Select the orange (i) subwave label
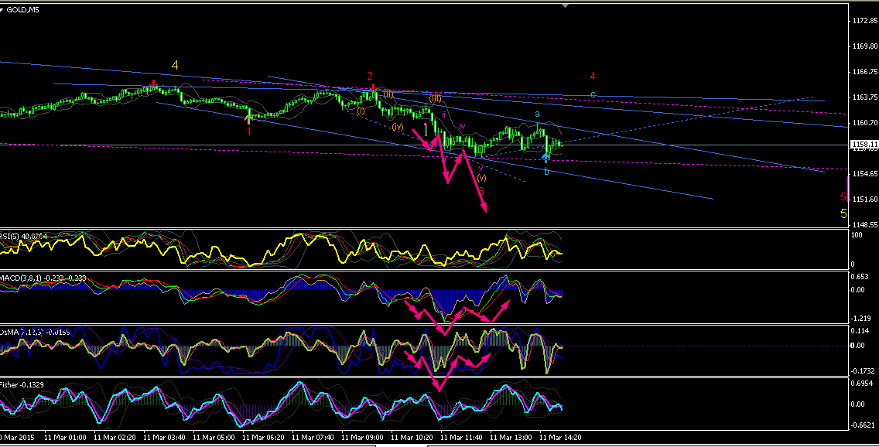 [361, 111]
